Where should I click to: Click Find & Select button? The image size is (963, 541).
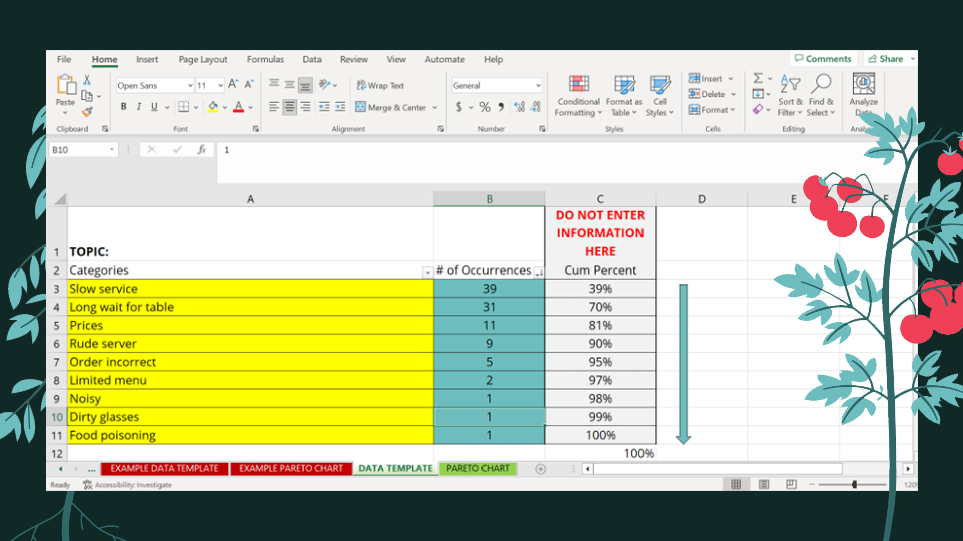821,95
